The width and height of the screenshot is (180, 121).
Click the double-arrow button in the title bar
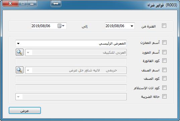pyautogui.click(x=56, y=3)
